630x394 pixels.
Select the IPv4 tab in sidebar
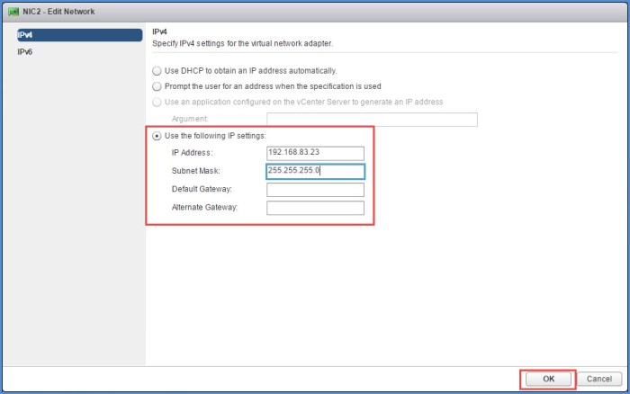tap(79, 35)
